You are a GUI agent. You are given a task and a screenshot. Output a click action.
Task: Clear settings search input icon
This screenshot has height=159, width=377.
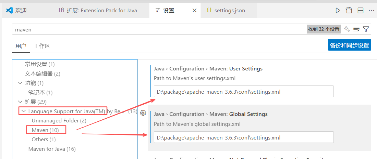(356, 29)
